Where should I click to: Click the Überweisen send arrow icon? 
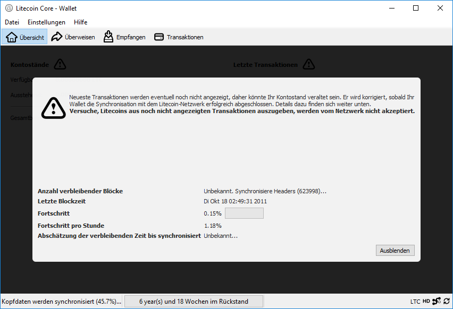[x=57, y=37]
